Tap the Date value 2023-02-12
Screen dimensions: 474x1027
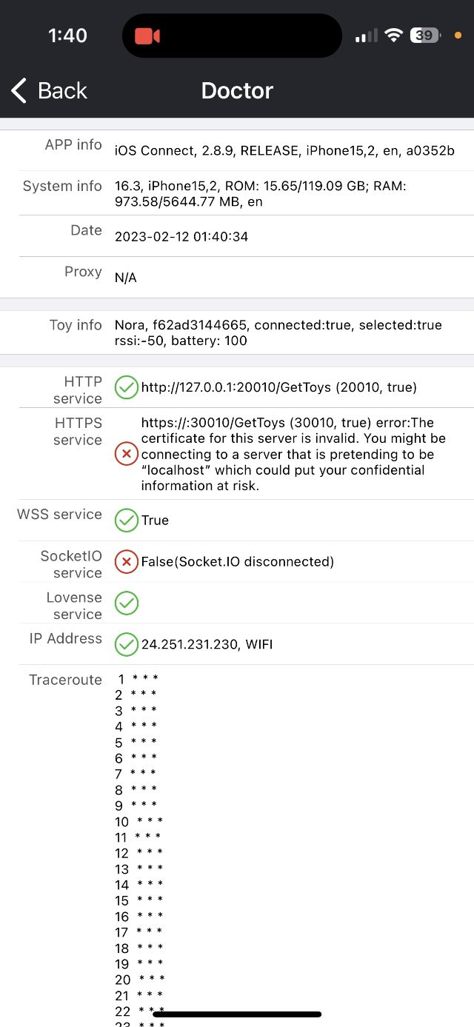tap(181, 237)
